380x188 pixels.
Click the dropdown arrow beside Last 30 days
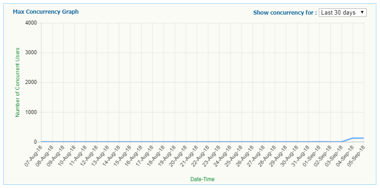point(362,12)
